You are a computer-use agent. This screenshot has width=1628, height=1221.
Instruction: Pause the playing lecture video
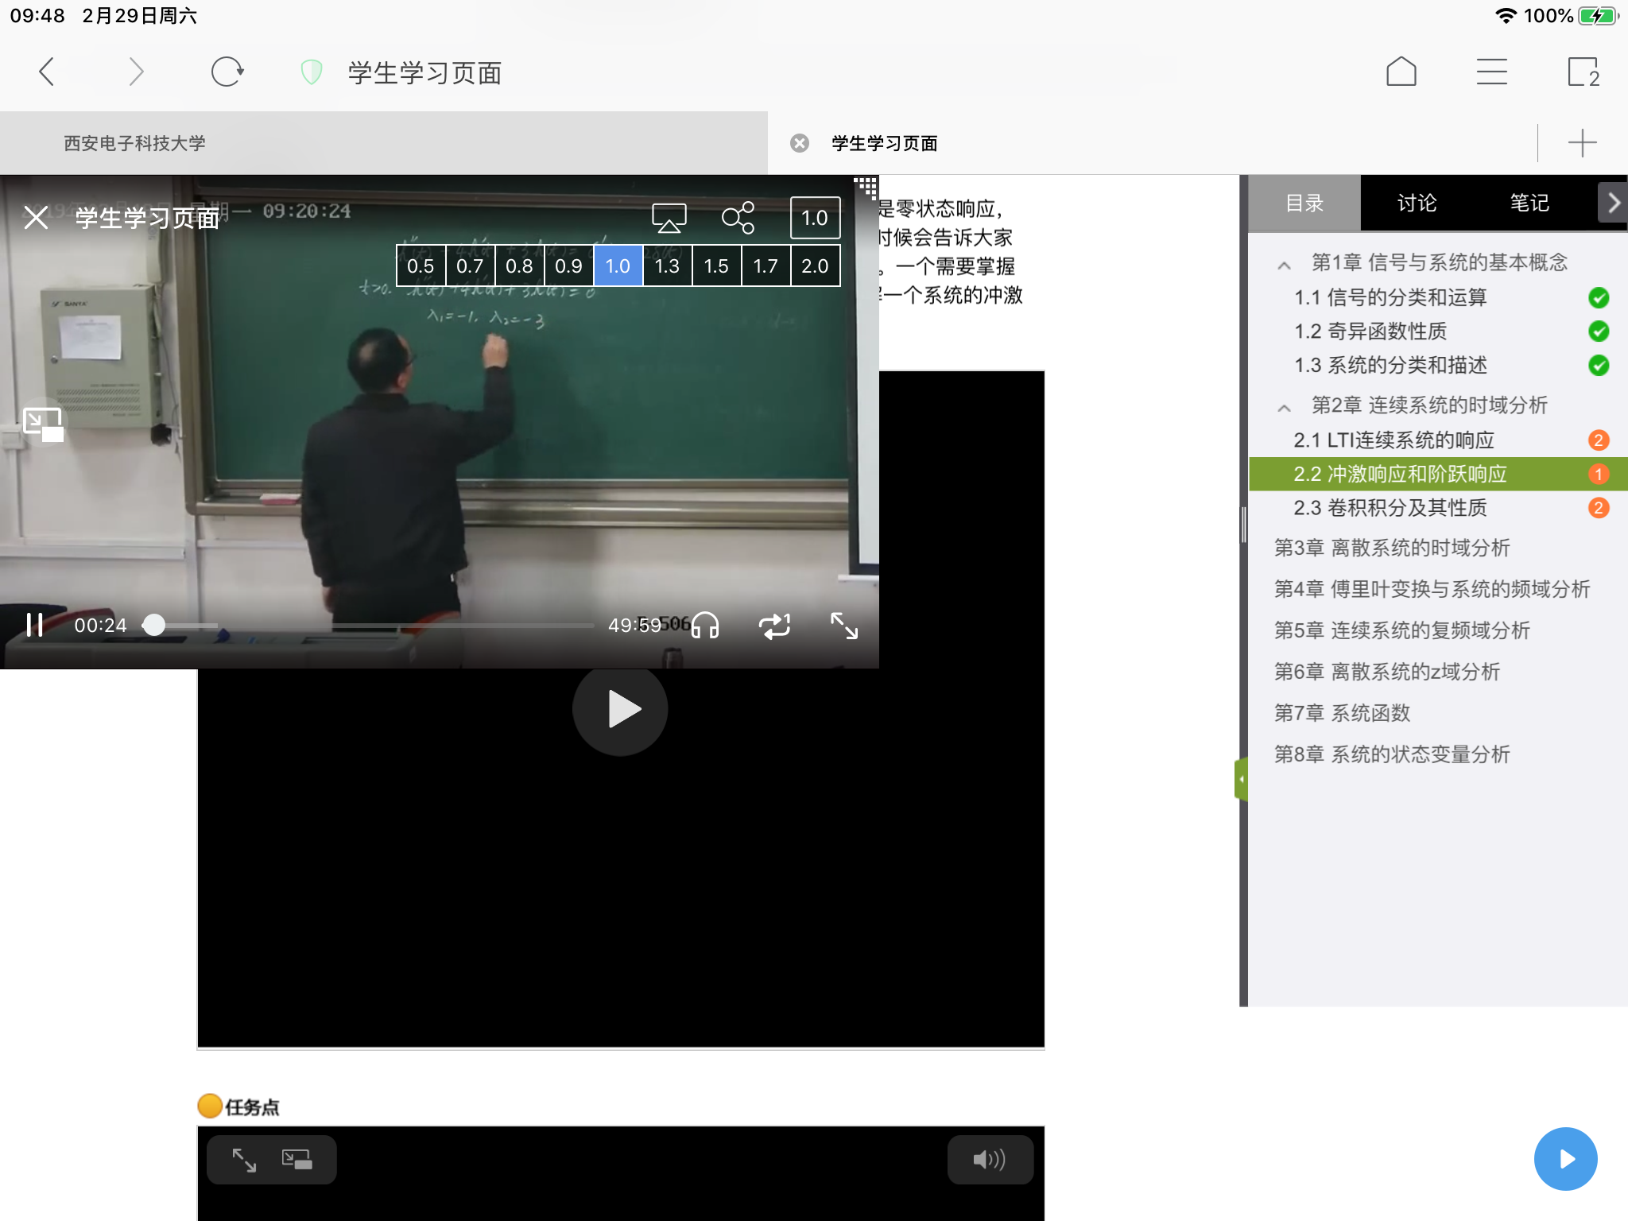[x=34, y=626]
